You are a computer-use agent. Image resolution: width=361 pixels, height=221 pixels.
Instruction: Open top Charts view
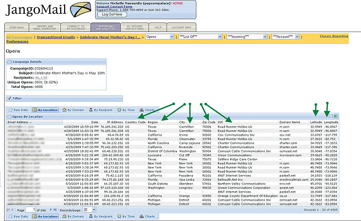tap(147, 110)
